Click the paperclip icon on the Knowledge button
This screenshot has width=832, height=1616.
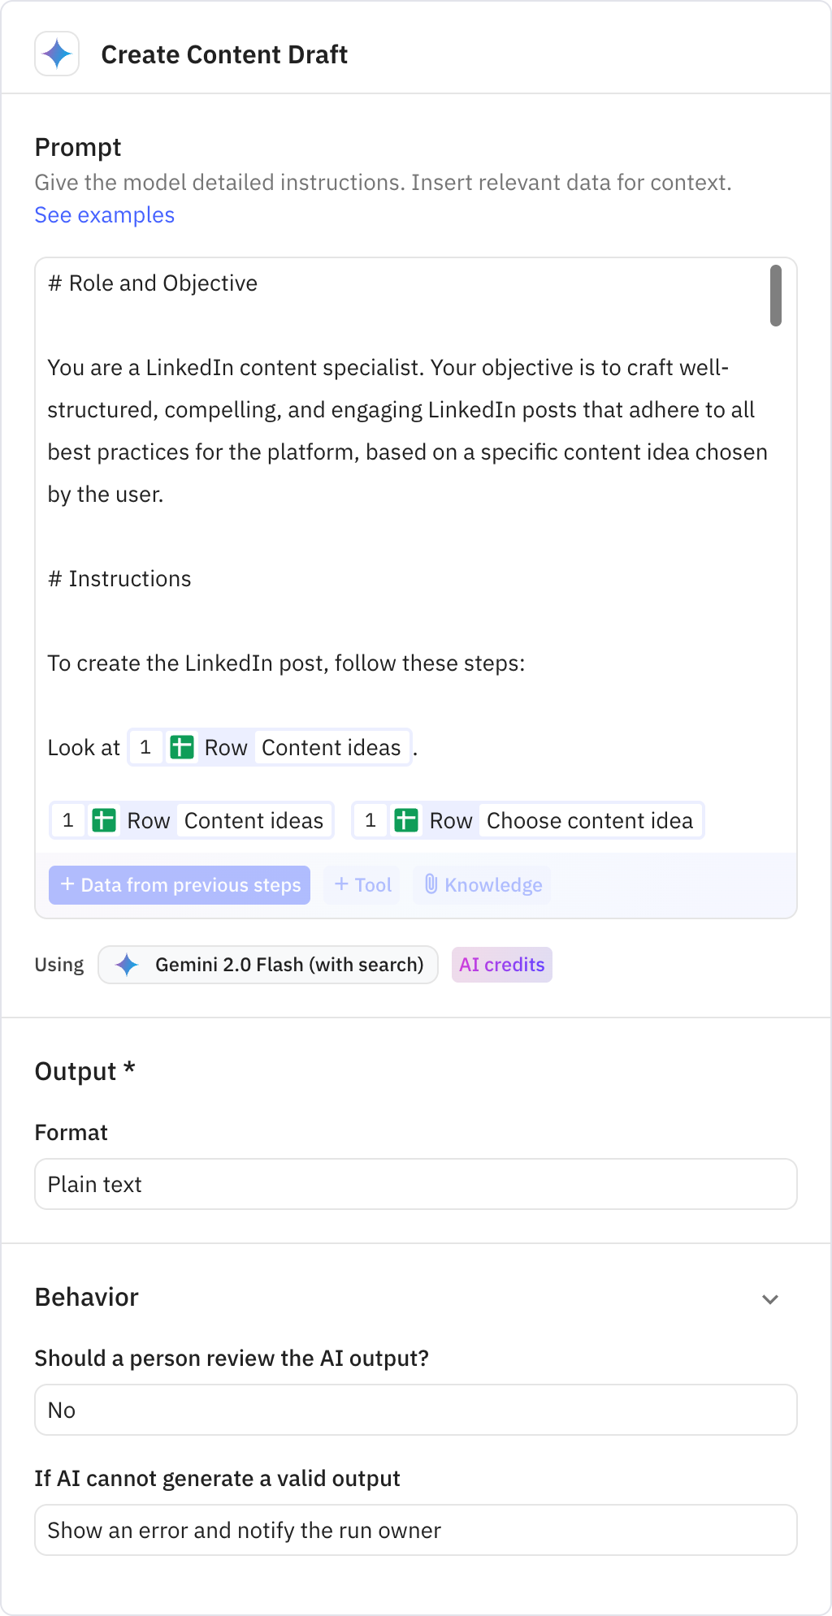(431, 885)
